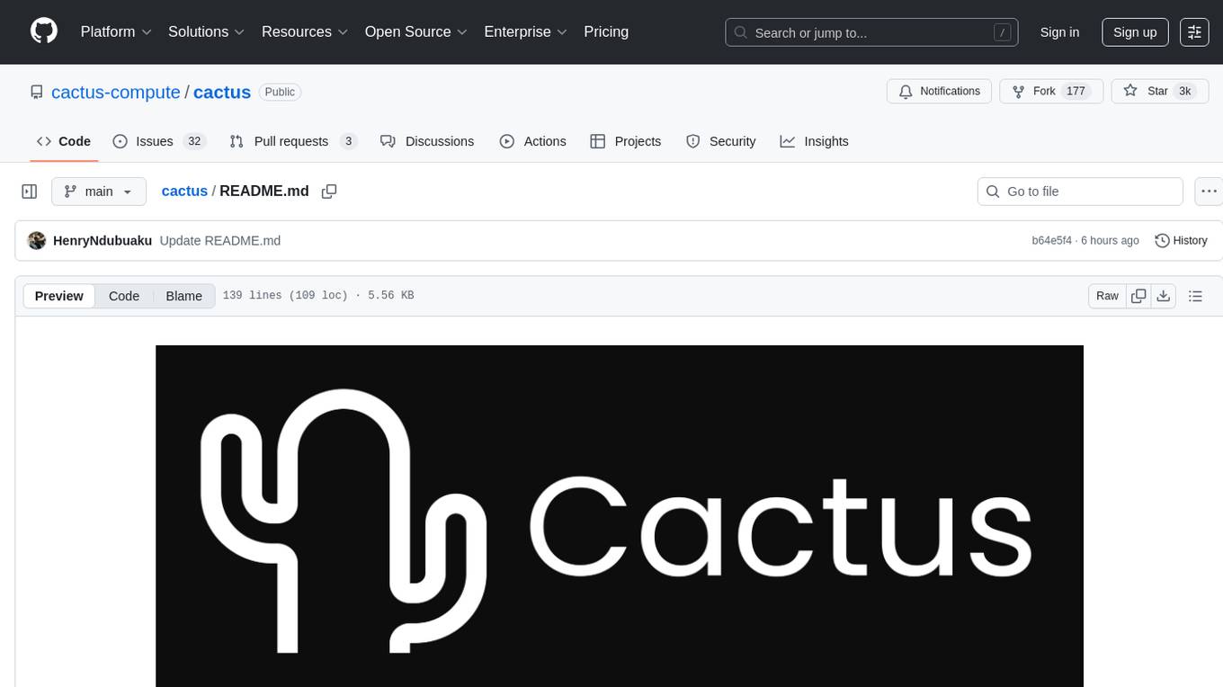Screen dimensions: 1223x687
Task: Open the cactus-compute owner link
Action: click(116, 92)
